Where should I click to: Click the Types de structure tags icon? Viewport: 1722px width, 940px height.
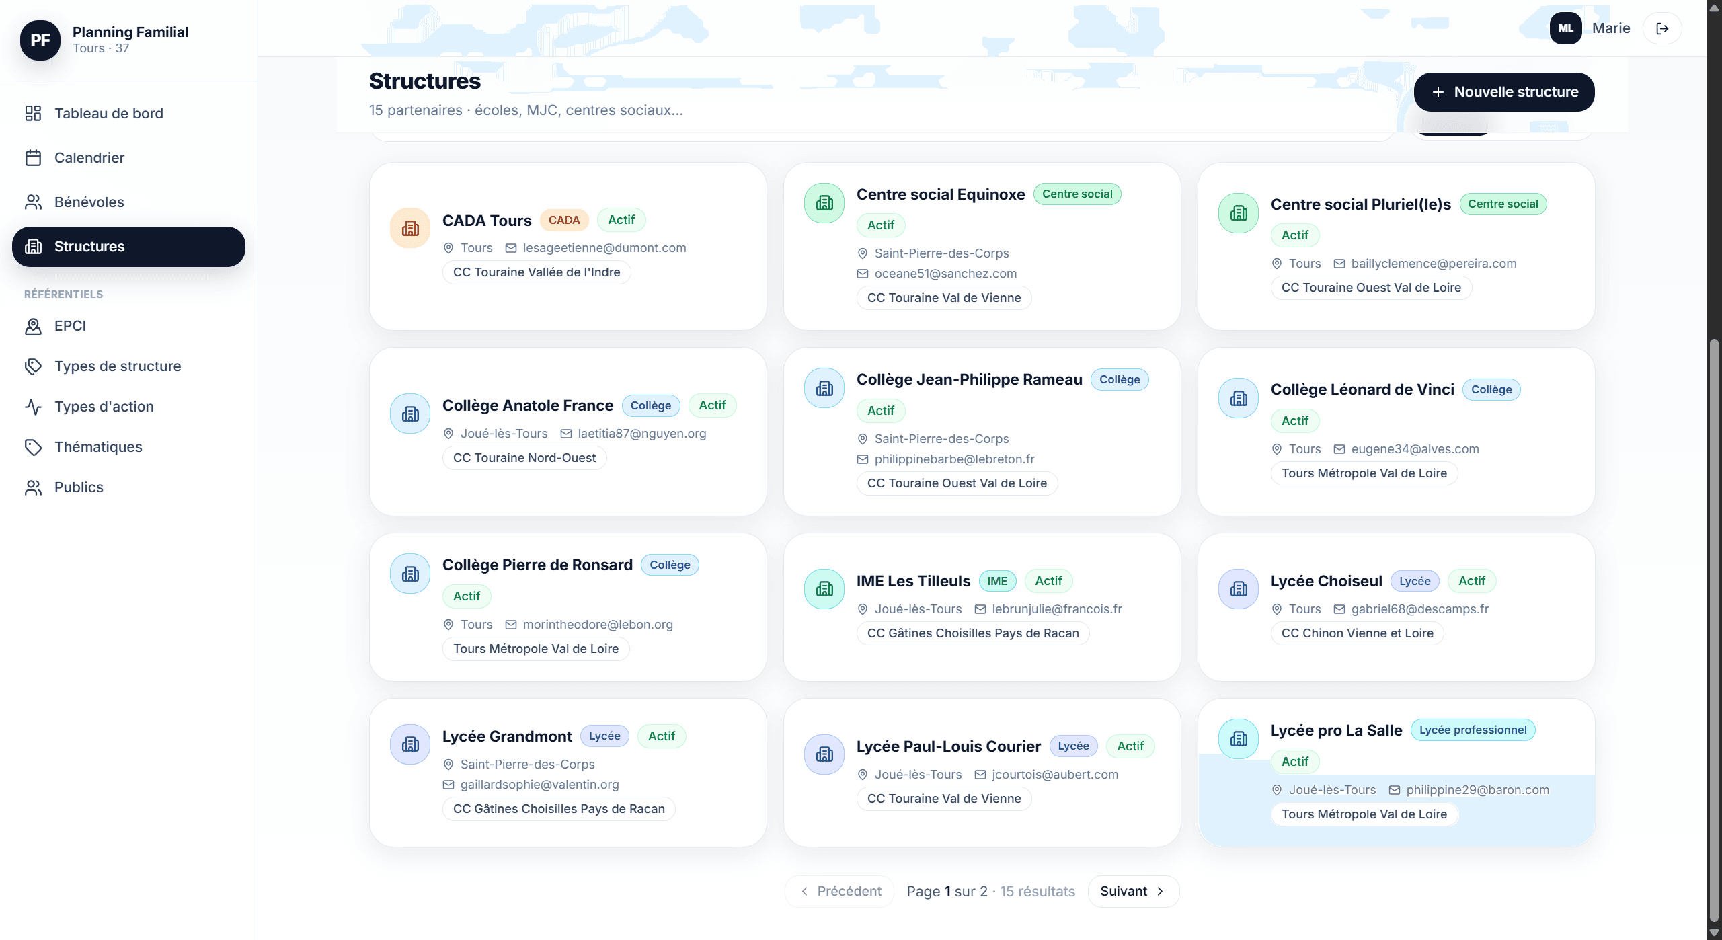point(33,366)
